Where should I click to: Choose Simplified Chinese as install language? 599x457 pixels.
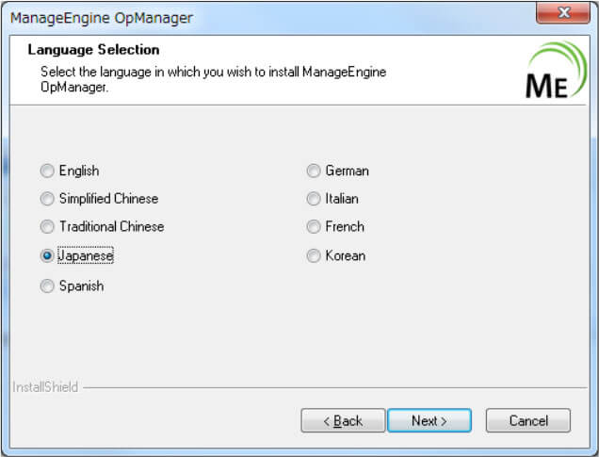[47, 199]
